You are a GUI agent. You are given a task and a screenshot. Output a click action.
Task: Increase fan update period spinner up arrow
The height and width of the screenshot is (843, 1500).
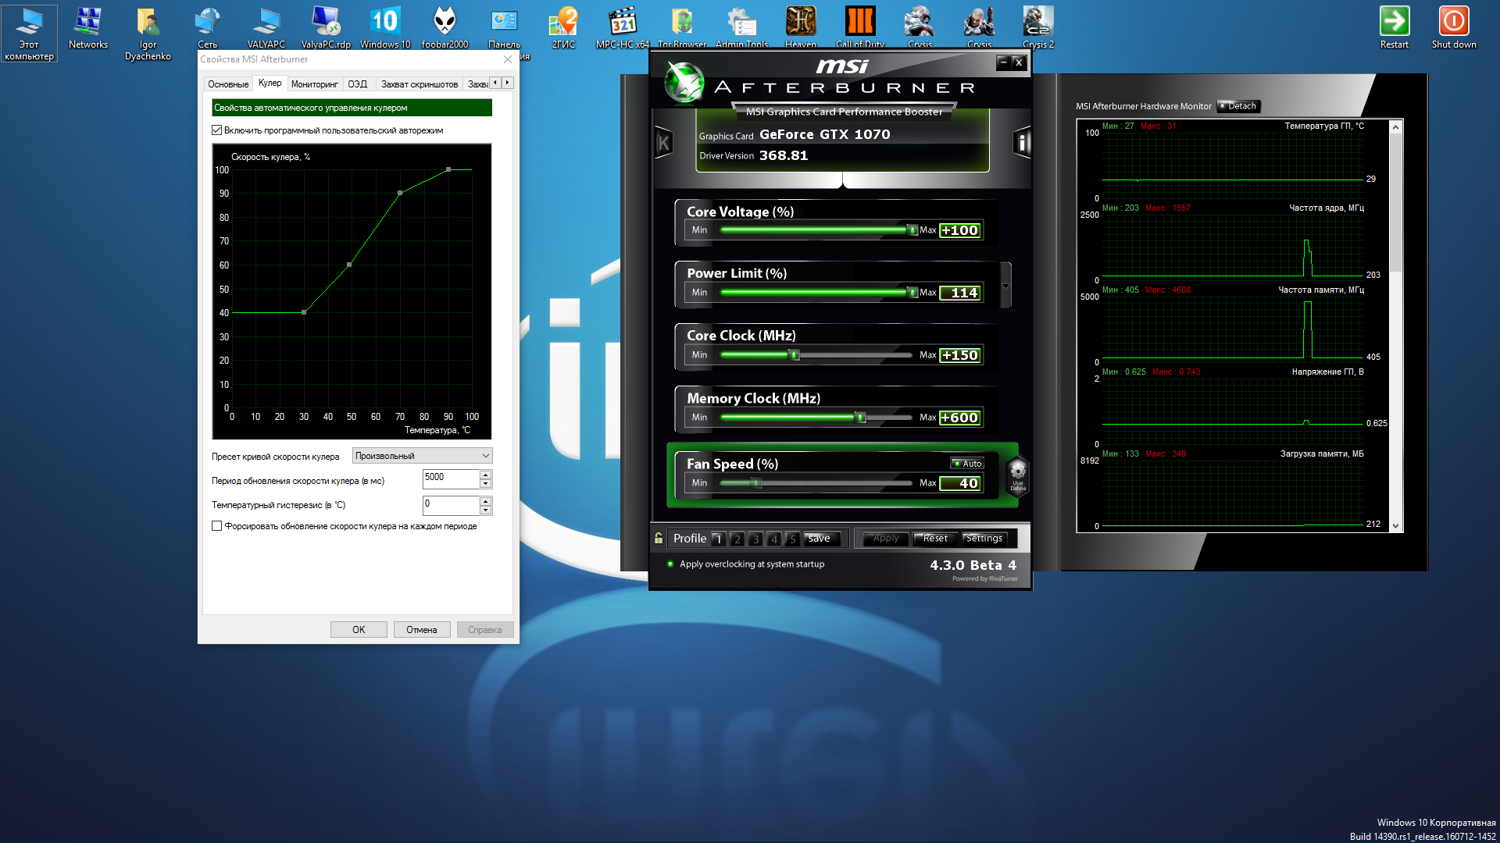[x=485, y=475]
